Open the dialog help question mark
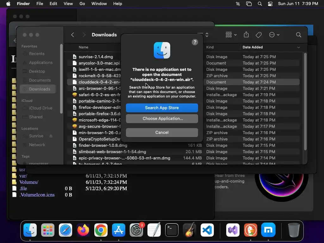Image resolution: width=324 pixels, height=243 pixels. (x=195, y=42)
